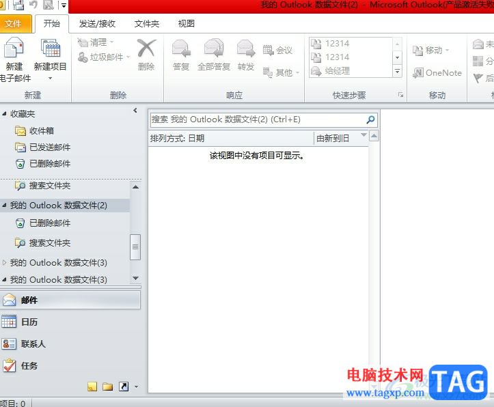494x407 pixels.
Task: Expand the collapsed 我的 Outlook 数据文件(3)
Action: click(x=4, y=262)
